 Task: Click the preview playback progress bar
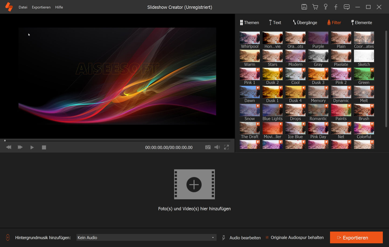(117, 141)
